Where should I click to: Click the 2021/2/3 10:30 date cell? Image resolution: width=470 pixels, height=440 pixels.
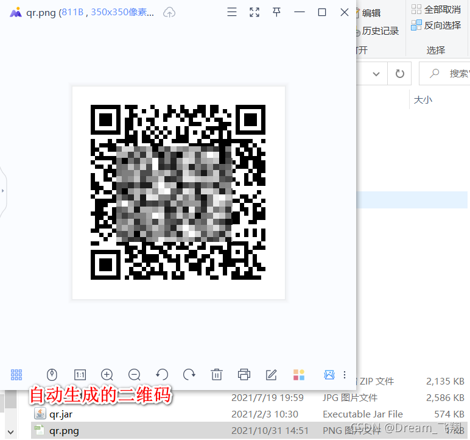(265, 414)
